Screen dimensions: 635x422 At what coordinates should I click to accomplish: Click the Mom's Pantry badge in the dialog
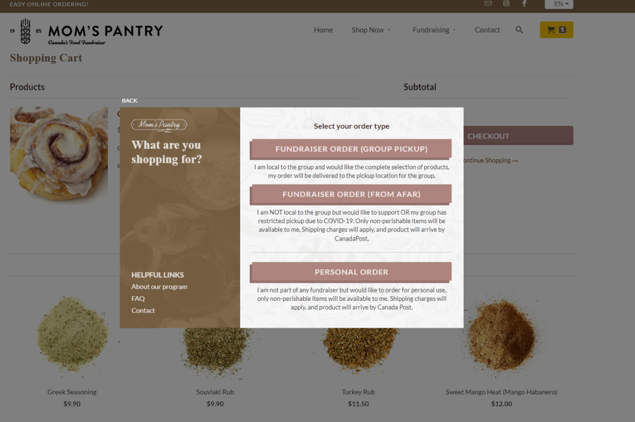159,125
